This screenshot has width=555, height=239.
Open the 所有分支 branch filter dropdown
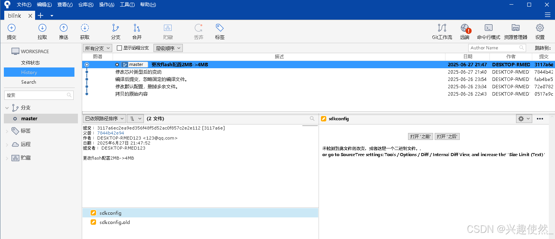pyautogui.click(x=98, y=48)
